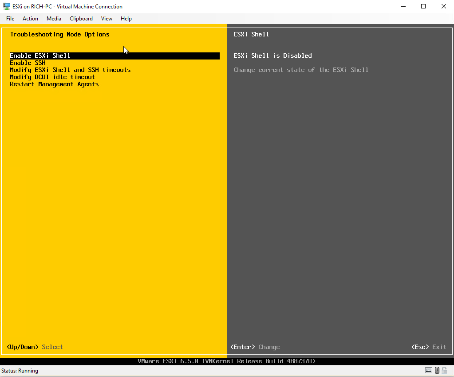Click the VMware ESXi 6.5.0 build text

226,361
